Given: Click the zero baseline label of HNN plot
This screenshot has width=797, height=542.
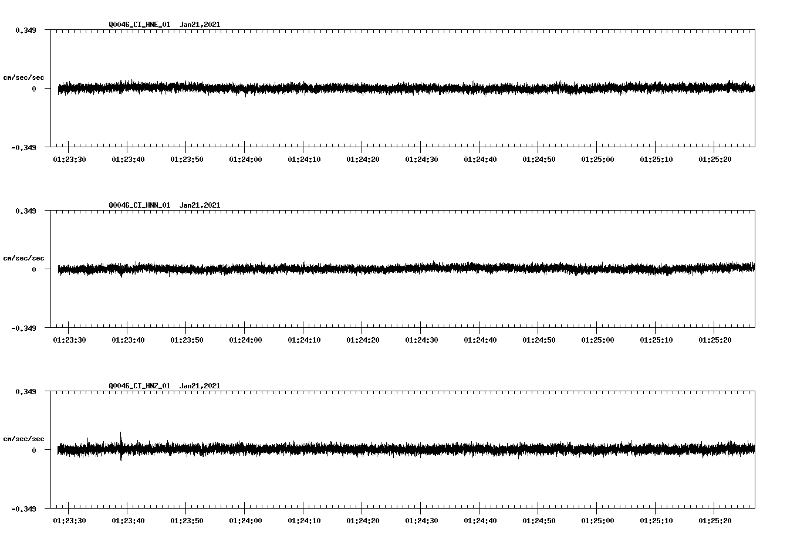Looking at the screenshot, I should pos(34,270).
